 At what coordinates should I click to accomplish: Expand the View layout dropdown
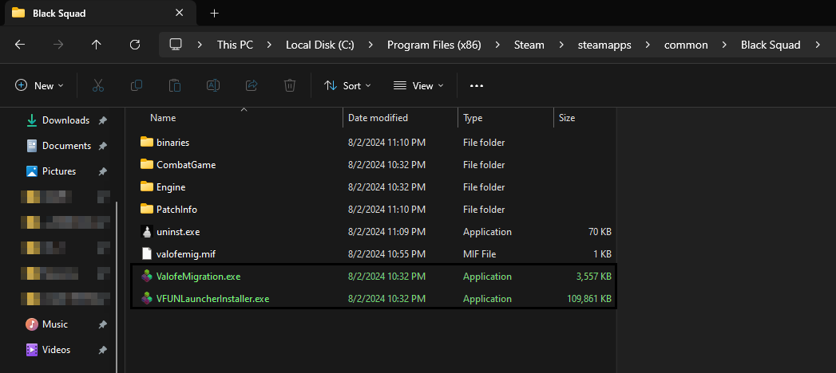tap(418, 85)
